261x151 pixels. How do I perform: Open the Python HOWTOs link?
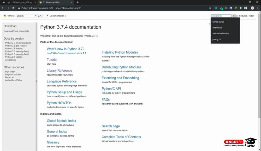point(59,103)
